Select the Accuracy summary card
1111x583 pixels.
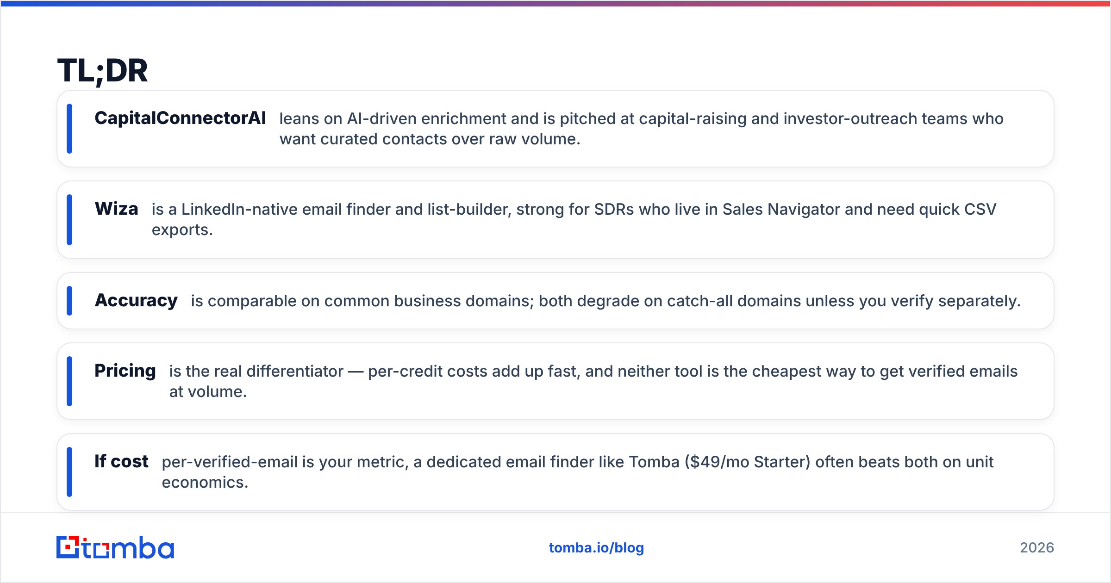(555, 301)
